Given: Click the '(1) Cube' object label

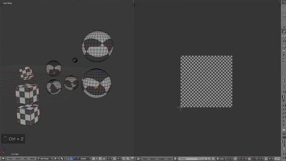Looking at the screenshot, I should (15, 154).
